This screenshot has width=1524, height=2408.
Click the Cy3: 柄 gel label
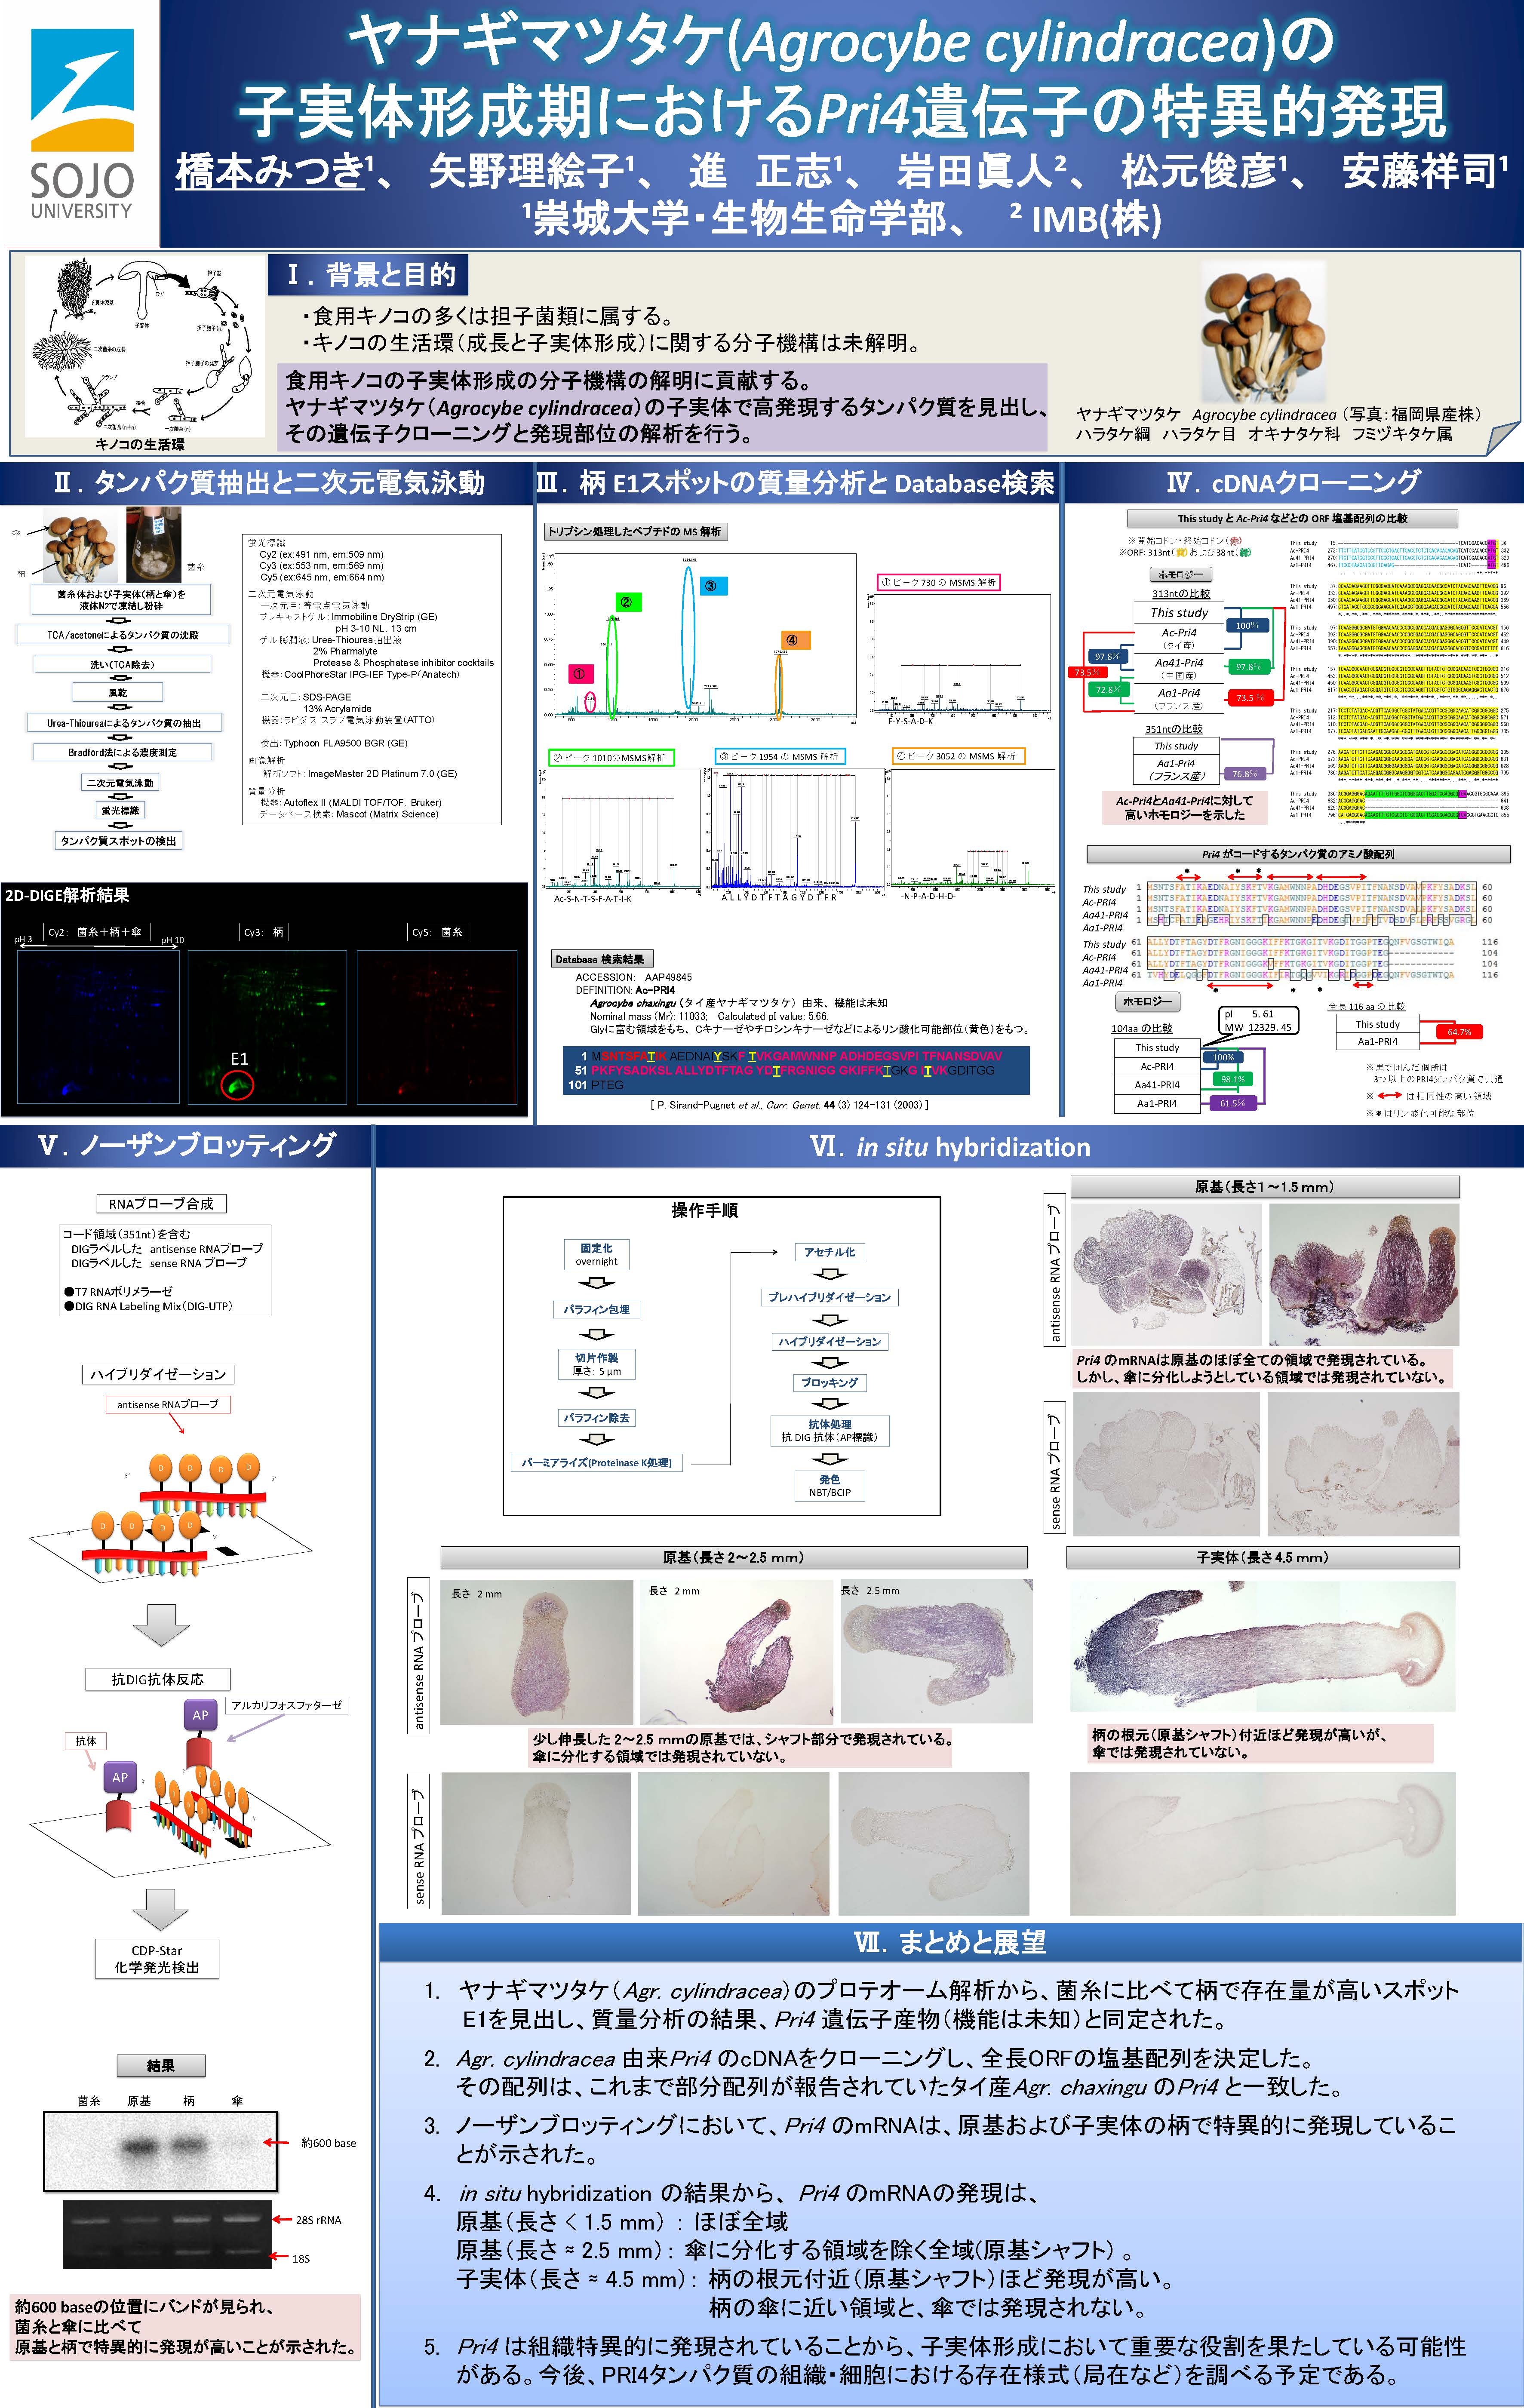(264, 931)
